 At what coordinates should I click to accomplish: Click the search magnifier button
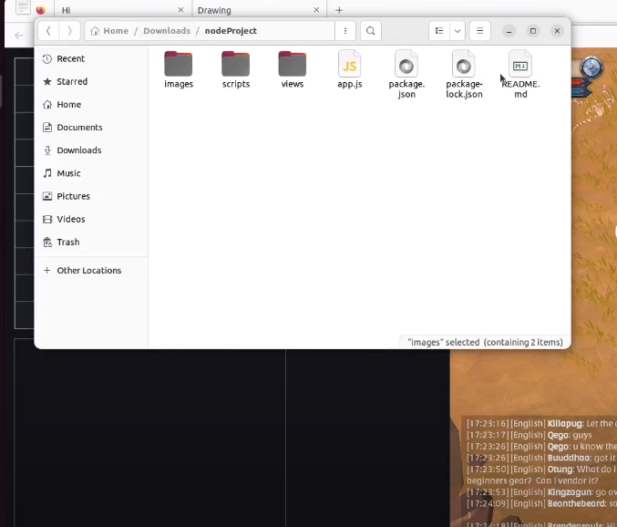(371, 31)
